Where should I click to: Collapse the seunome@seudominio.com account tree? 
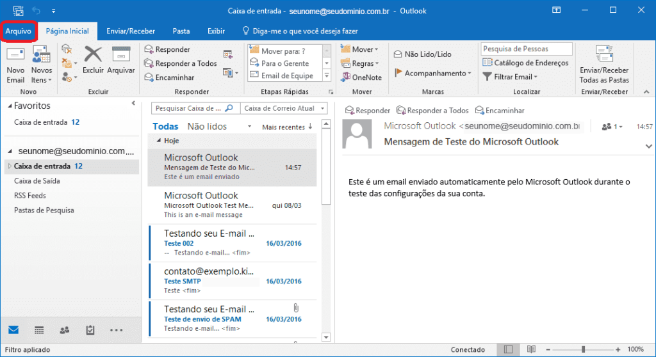coord(10,151)
